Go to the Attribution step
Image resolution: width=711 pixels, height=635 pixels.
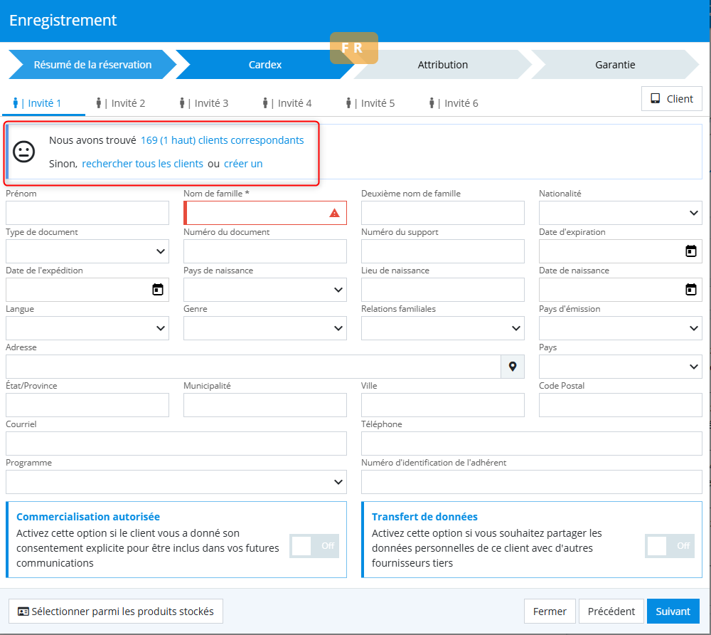tap(442, 65)
